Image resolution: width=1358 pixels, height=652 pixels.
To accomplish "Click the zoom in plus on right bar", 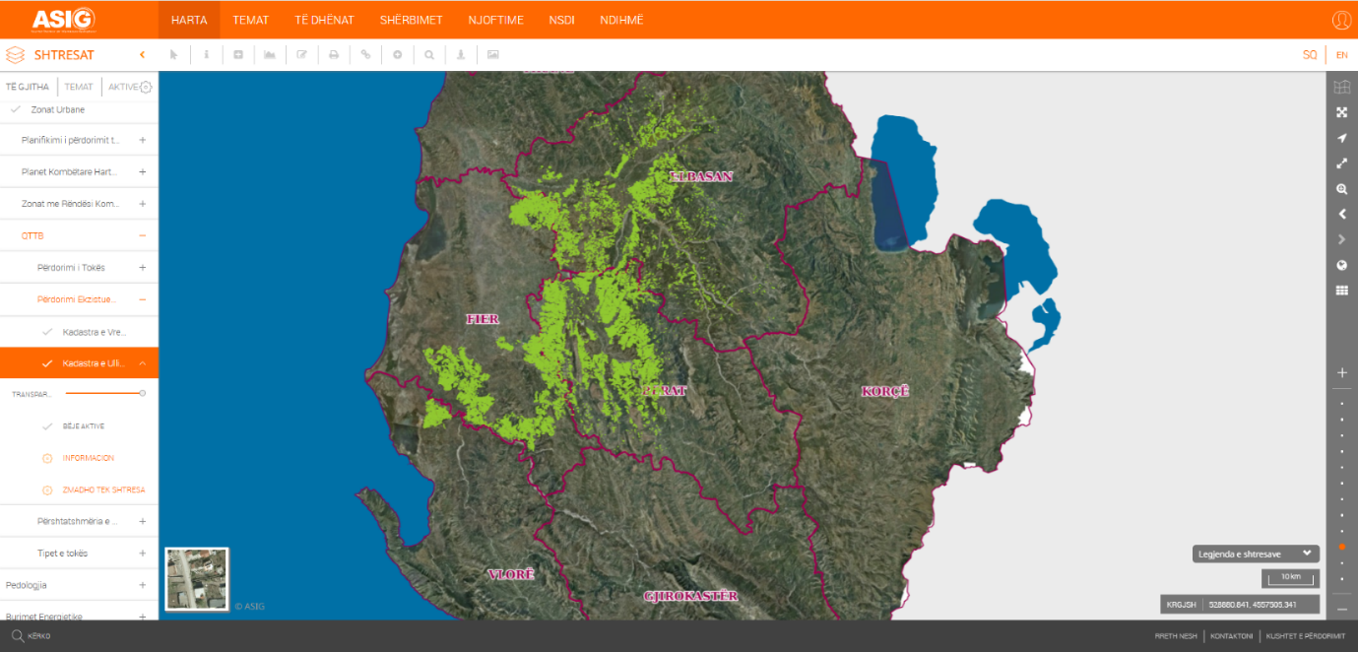I will point(1341,372).
